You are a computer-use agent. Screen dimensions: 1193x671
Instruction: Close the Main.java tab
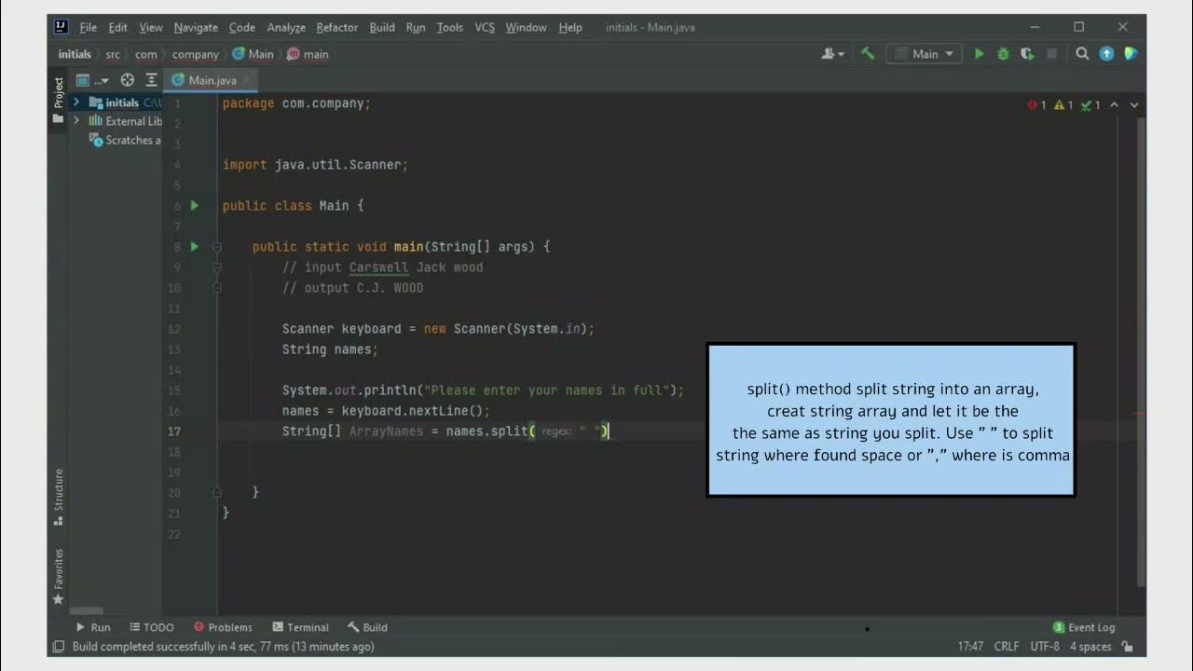pyautogui.click(x=248, y=80)
